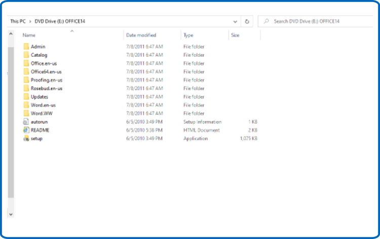Screen dimensions: 380x239
Task: Click the search magnifier icon
Action: coord(267,21)
